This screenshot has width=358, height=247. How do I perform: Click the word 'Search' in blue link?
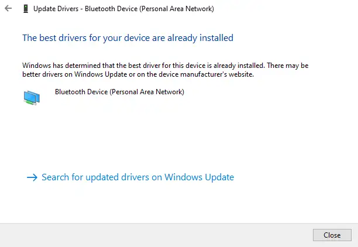pyautogui.click(x=55, y=177)
